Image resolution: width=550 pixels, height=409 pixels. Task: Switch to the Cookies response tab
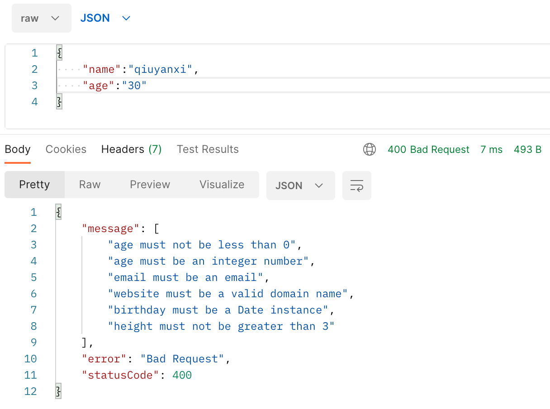[66, 149]
